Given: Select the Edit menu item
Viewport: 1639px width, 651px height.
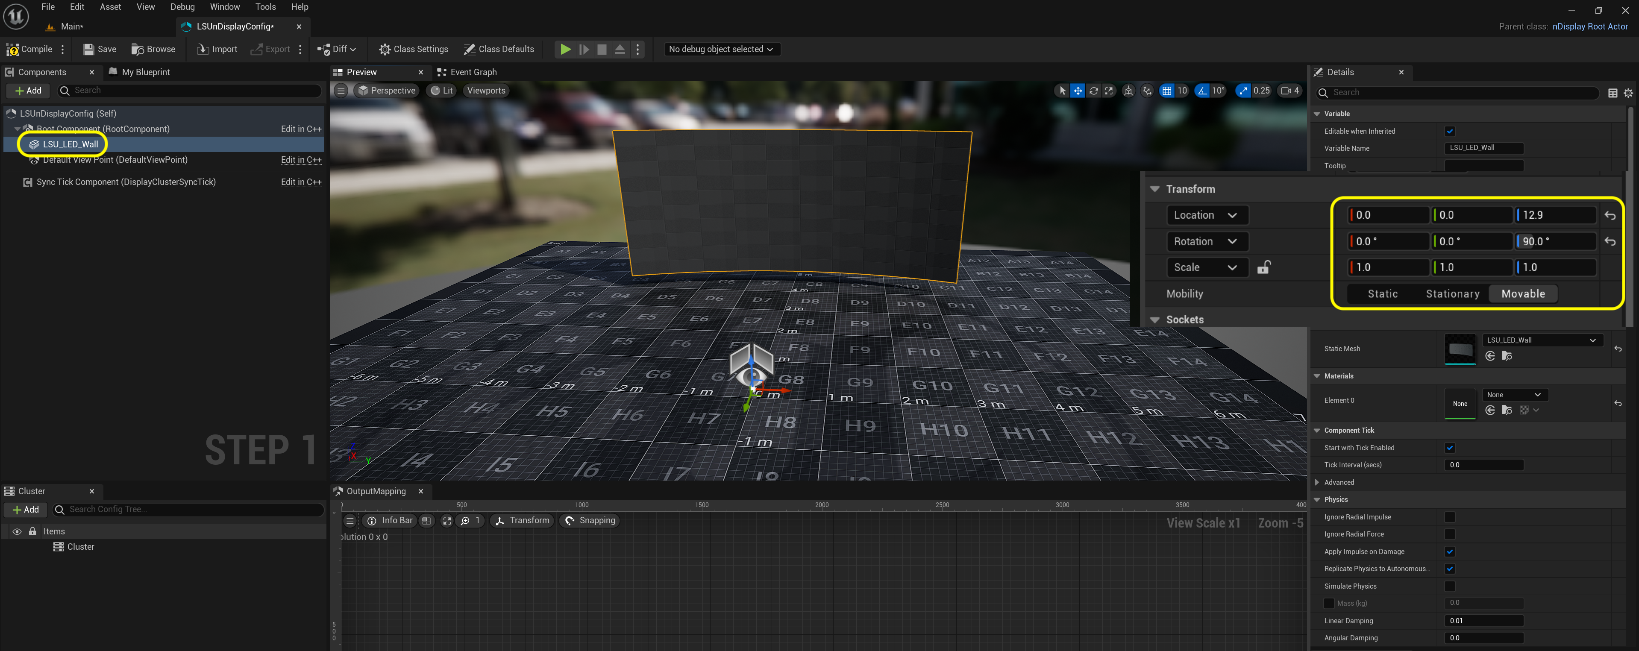Looking at the screenshot, I should 77,7.
